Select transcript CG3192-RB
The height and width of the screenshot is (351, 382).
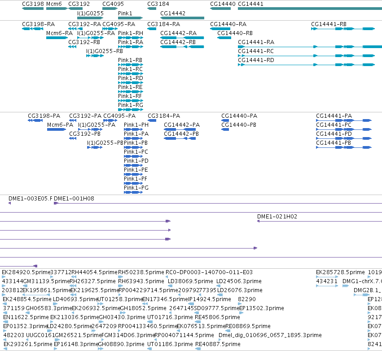[x=84, y=42]
